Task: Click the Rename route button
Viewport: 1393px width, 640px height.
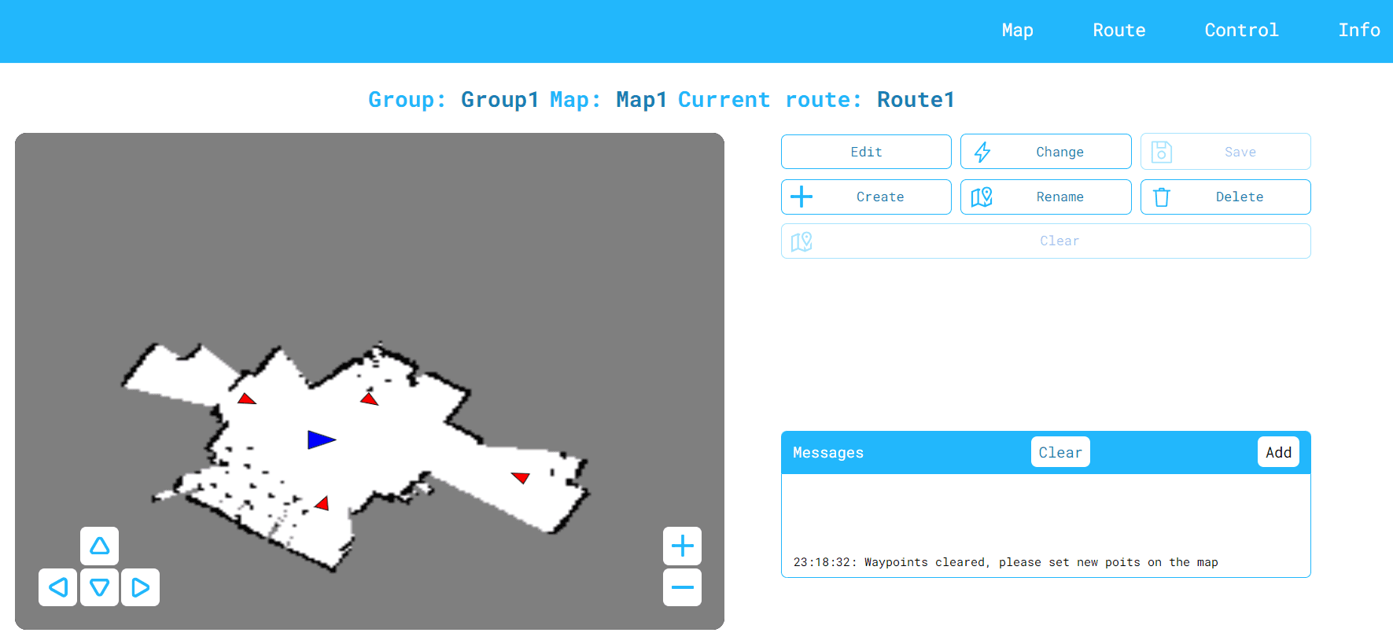Action: pyautogui.click(x=1045, y=197)
